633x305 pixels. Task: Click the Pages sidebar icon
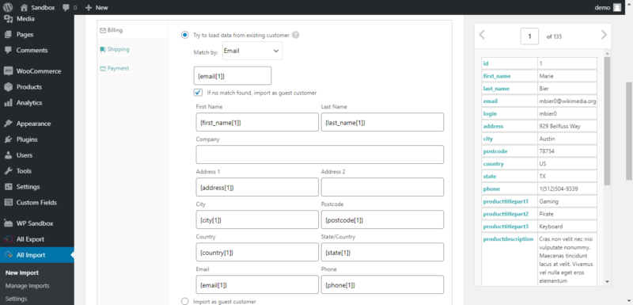[8, 34]
